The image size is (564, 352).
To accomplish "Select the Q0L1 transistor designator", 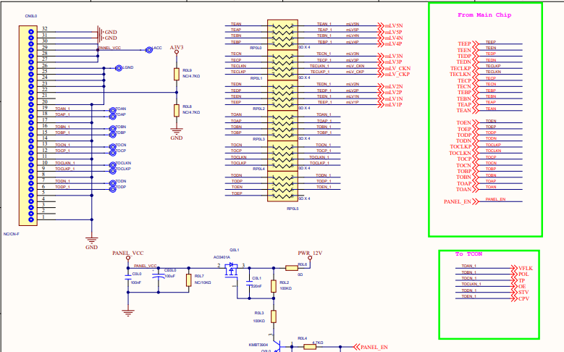I will point(234,250).
